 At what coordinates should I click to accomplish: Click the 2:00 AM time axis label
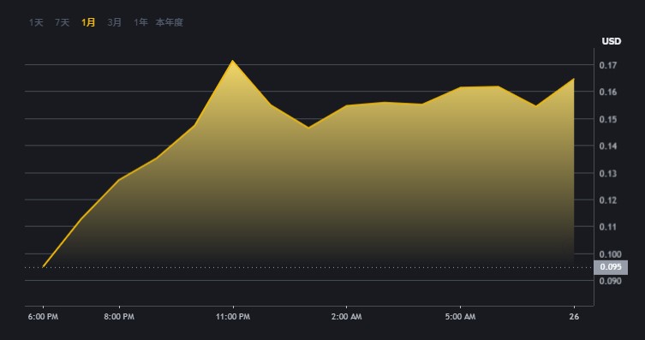346,317
